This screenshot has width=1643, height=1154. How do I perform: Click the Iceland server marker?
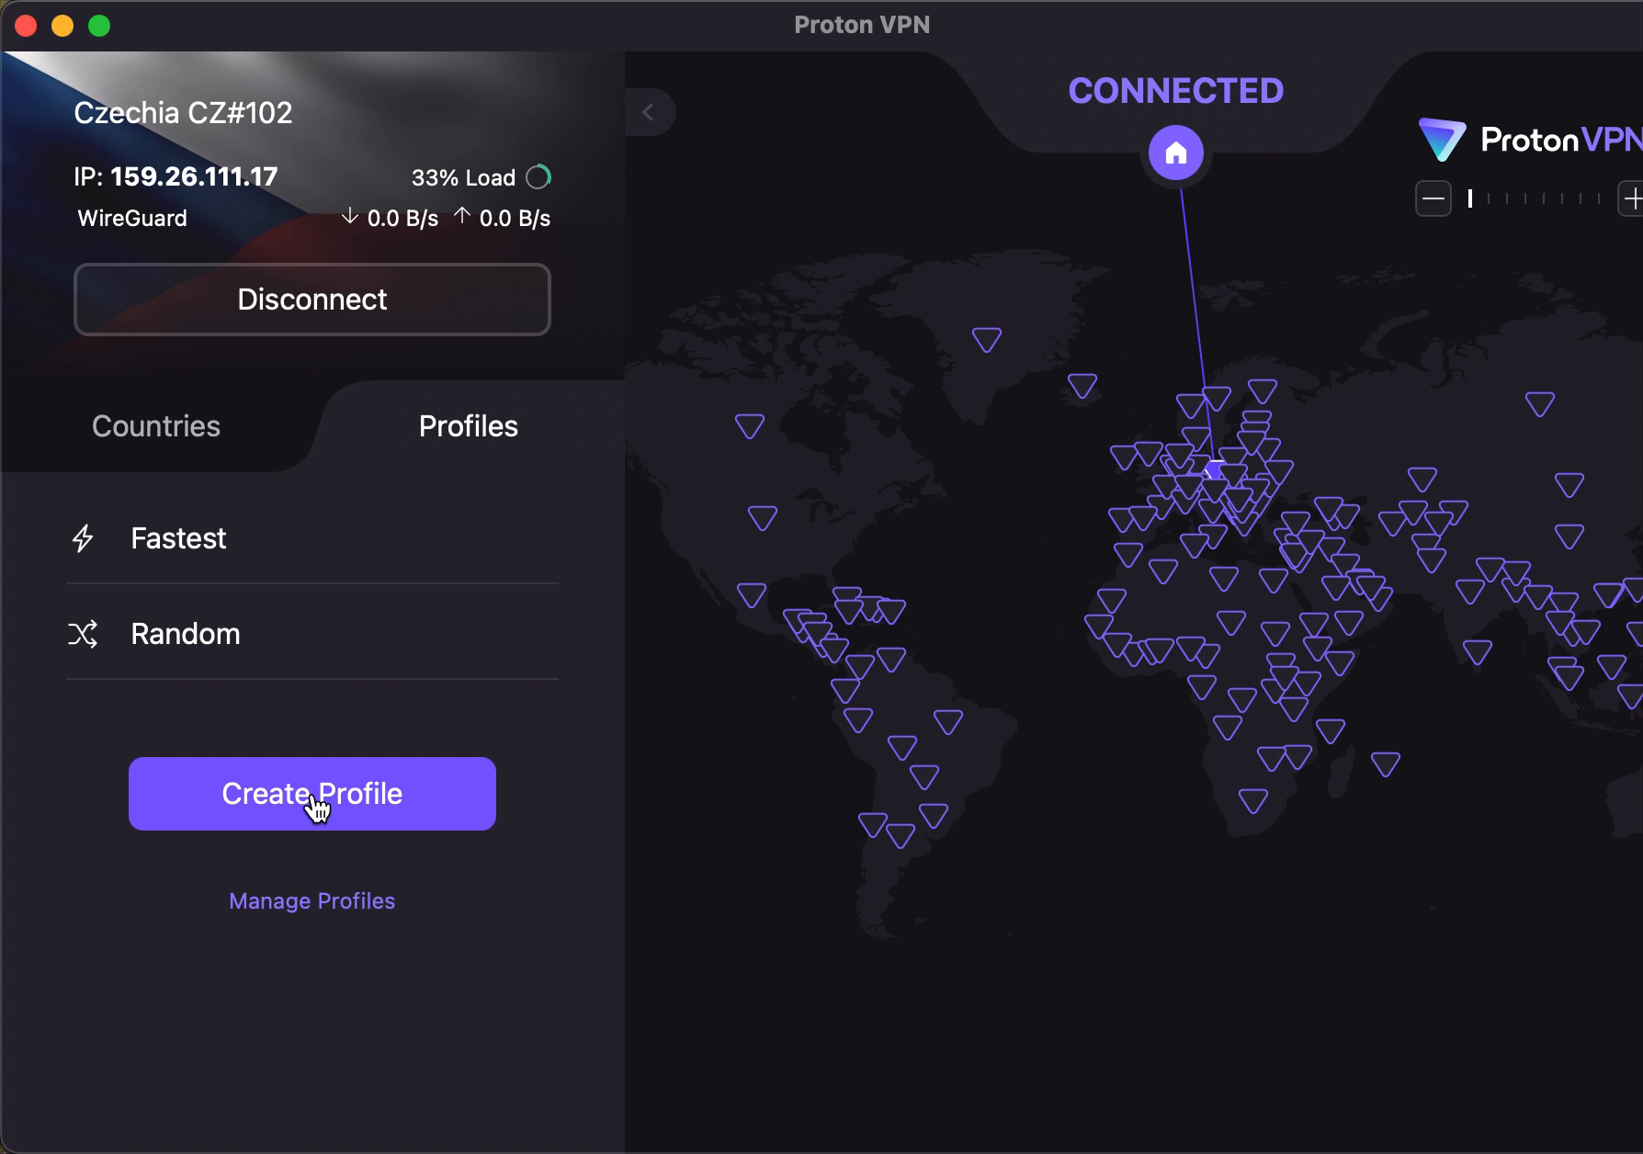(1082, 385)
